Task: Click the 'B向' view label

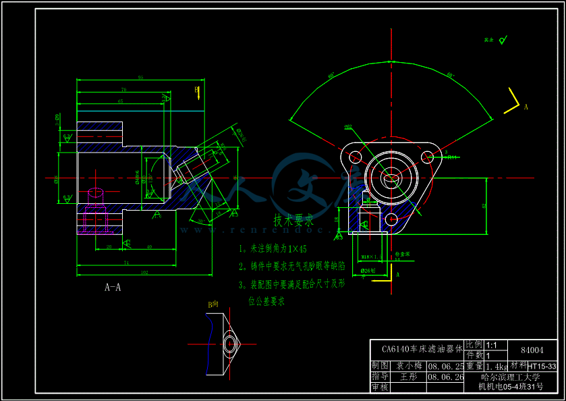Action: click(x=213, y=304)
